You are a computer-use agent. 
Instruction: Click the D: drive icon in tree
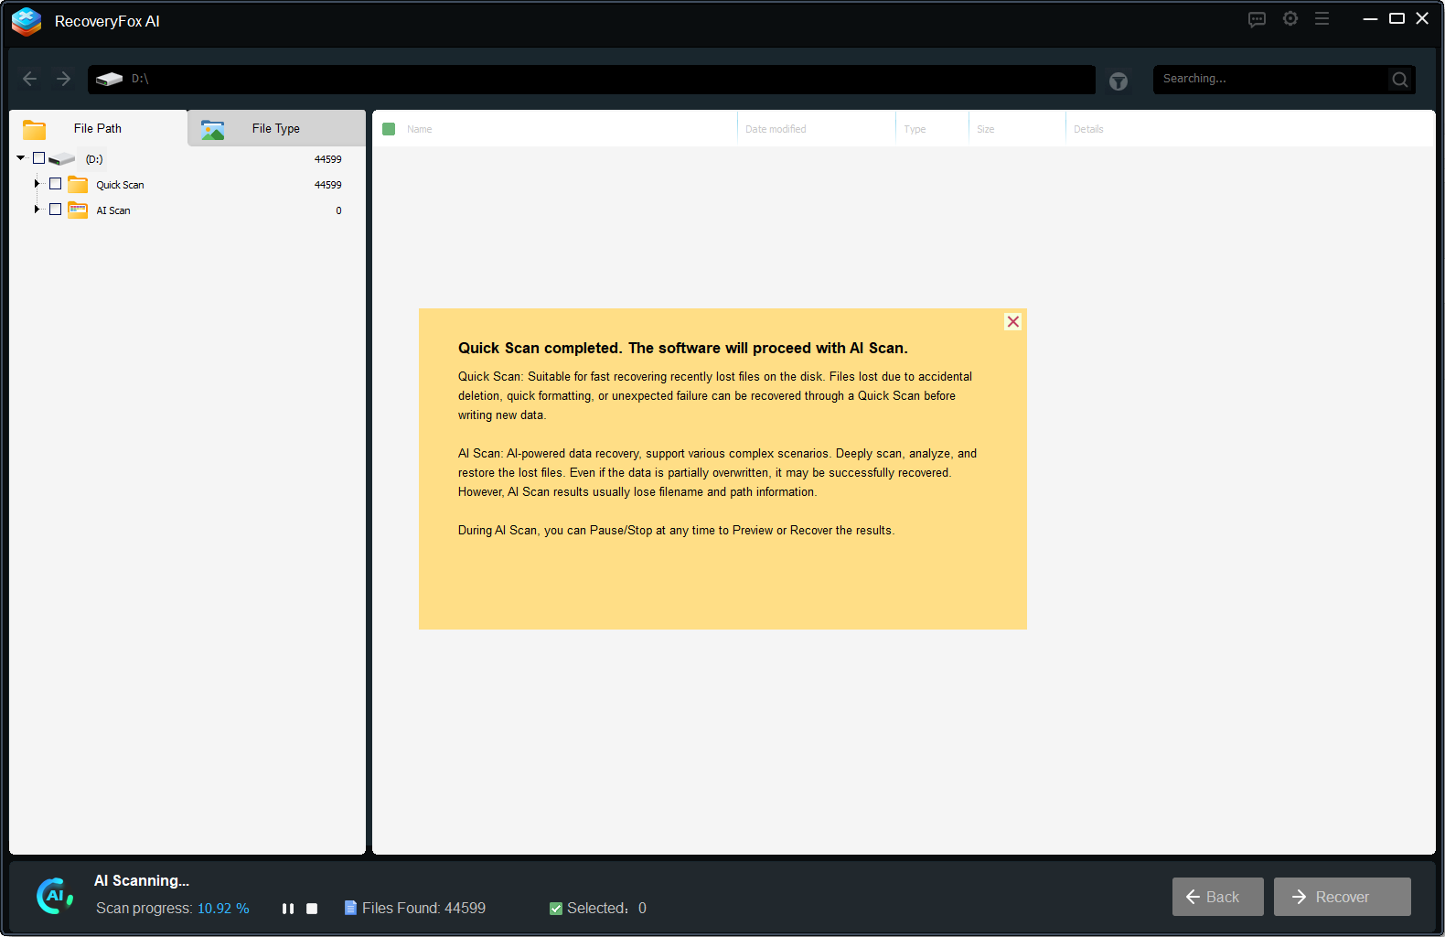click(x=61, y=159)
